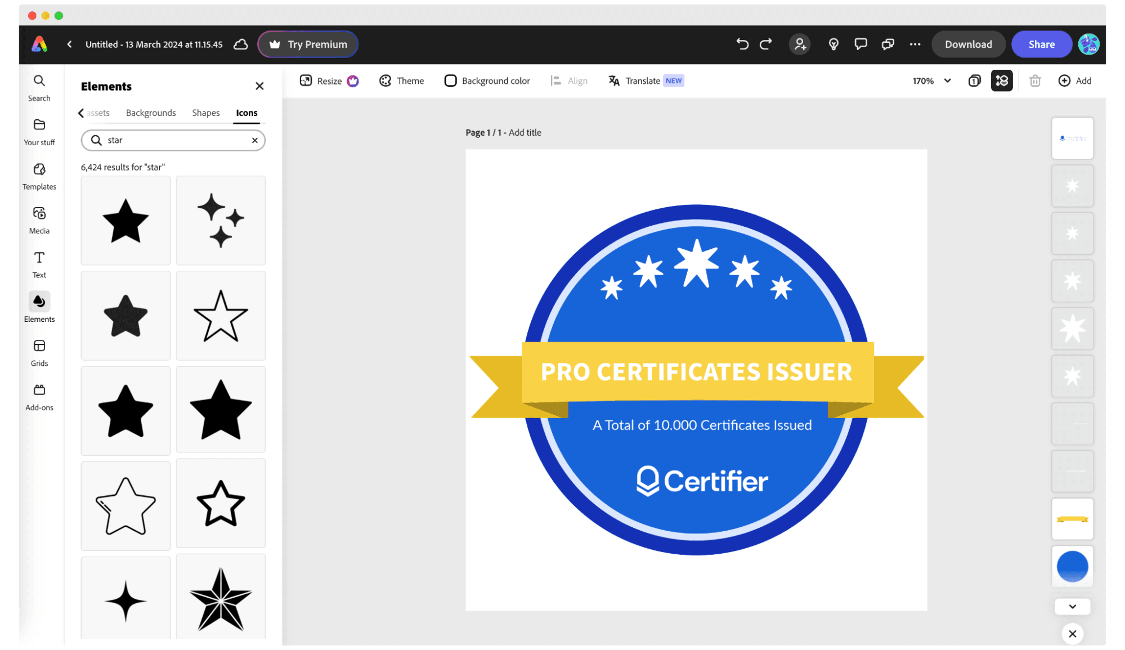Select the yellow ribbon layer thumbnail
The width and height of the screenshot is (1125, 650).
1072,519
